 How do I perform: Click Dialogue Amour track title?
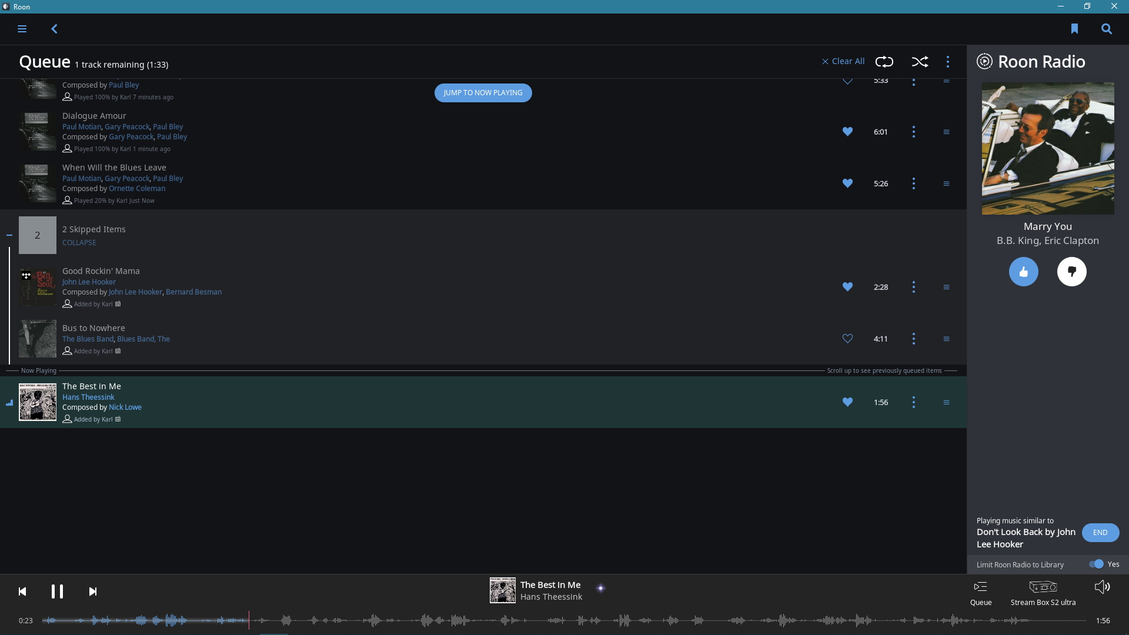[x=94, y=116]
